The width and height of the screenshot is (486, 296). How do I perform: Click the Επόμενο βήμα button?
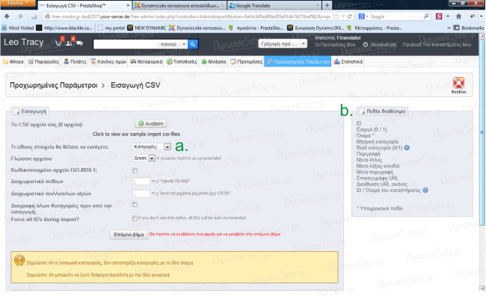coord(129,234)
